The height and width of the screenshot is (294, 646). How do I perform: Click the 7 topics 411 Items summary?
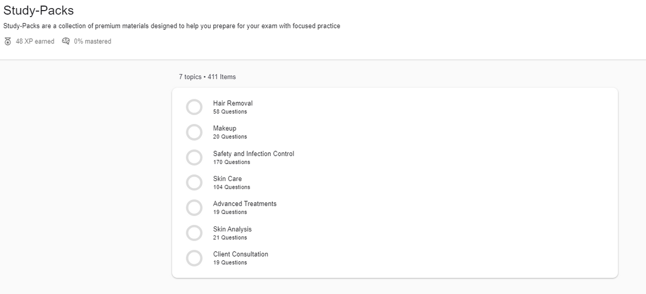pos(207,77)
